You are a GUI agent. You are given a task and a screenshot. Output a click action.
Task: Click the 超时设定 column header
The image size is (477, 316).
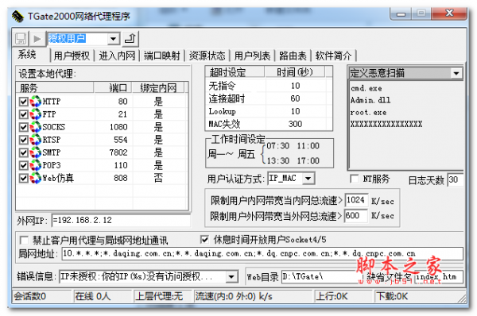[235, 72]
